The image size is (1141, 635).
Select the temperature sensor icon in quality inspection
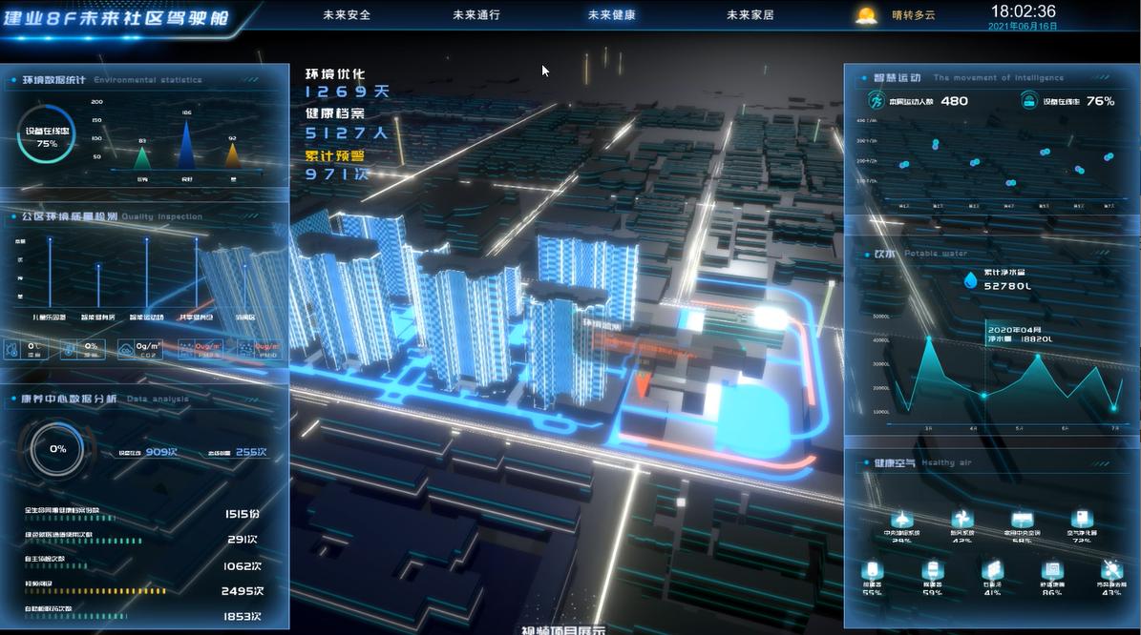13,349
